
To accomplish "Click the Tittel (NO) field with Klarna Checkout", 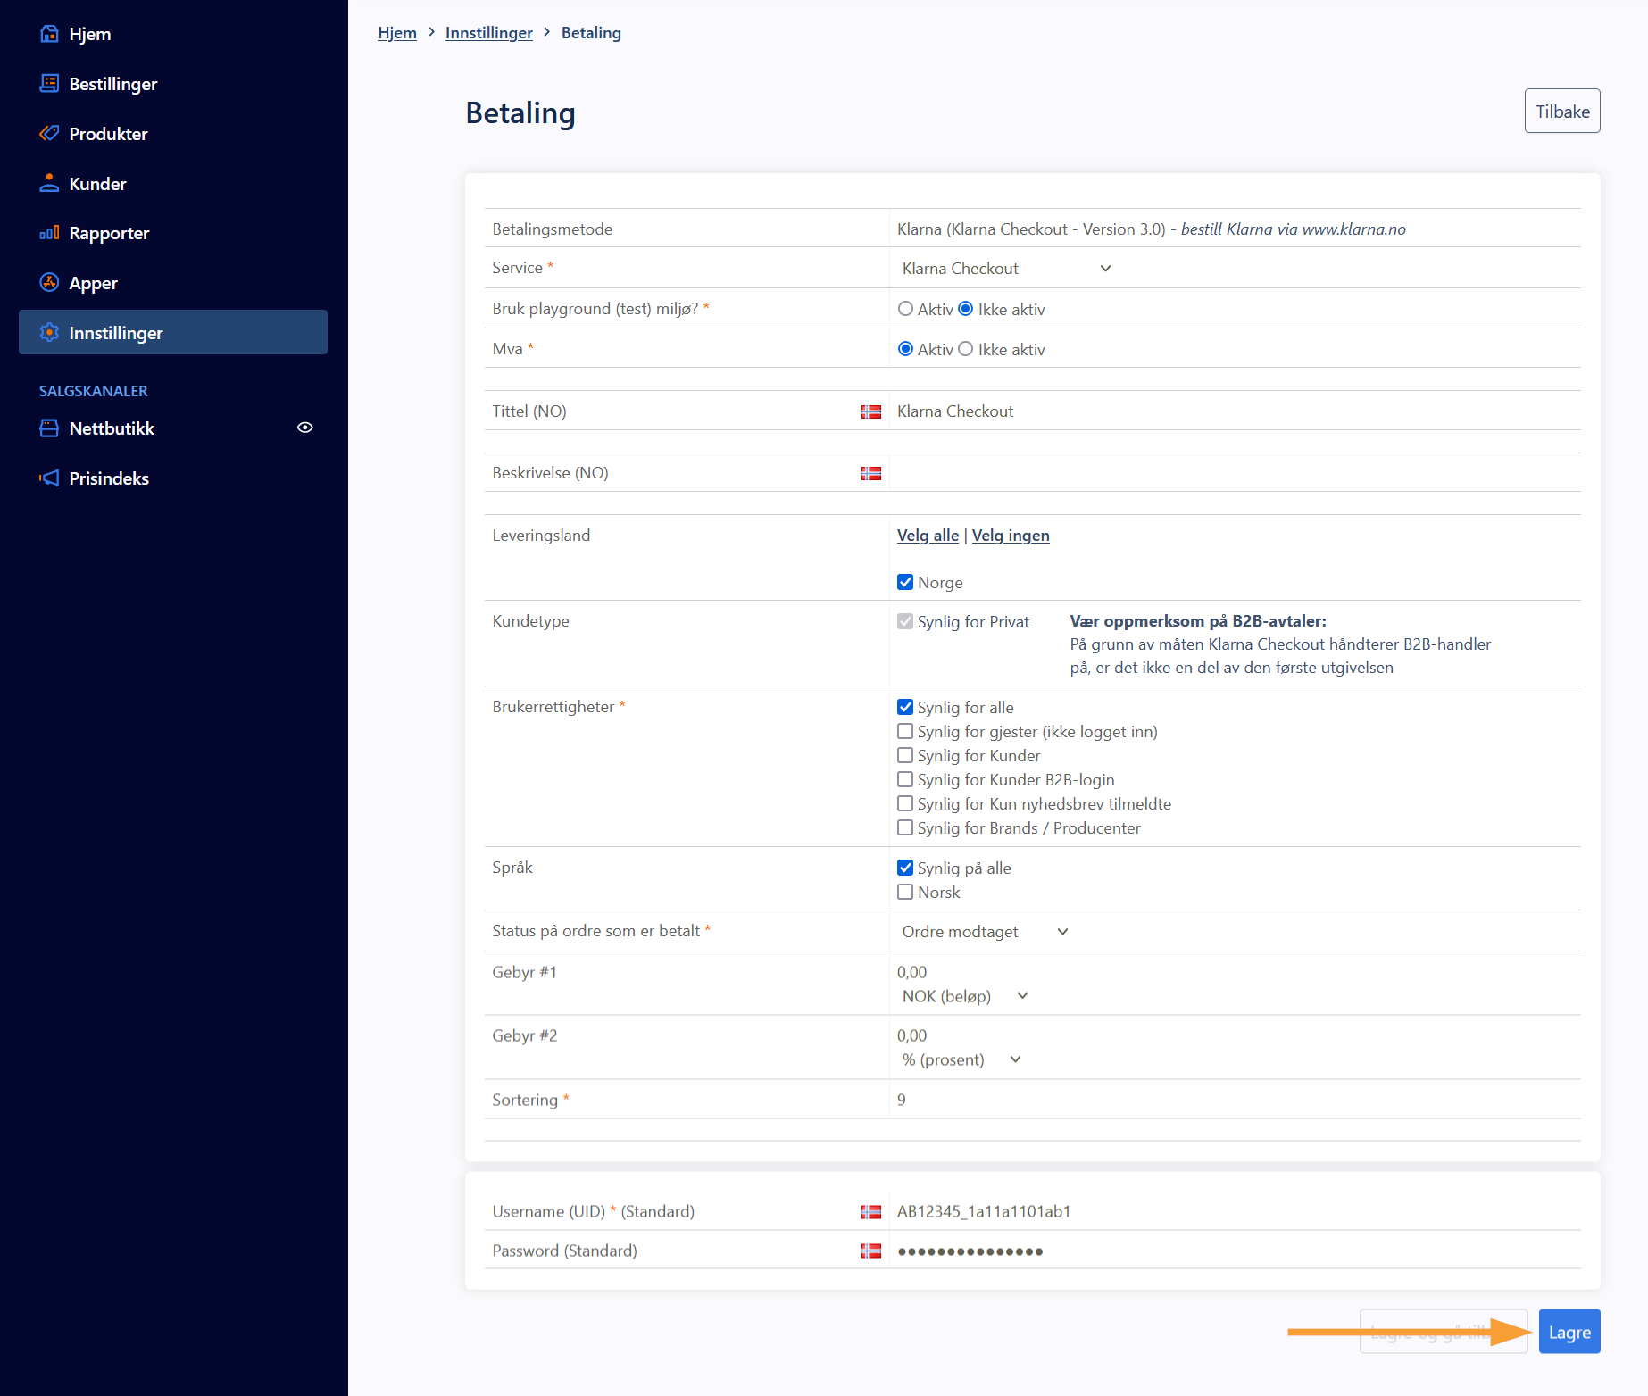I will (x=1235, y=411).
